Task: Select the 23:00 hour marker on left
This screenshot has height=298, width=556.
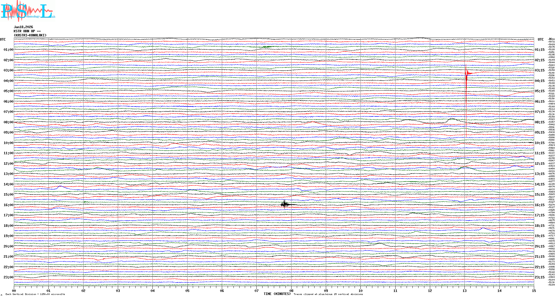Action: (x=8, y=277)
